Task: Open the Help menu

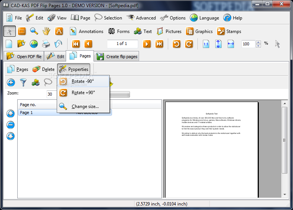Action: coord(233,18)
